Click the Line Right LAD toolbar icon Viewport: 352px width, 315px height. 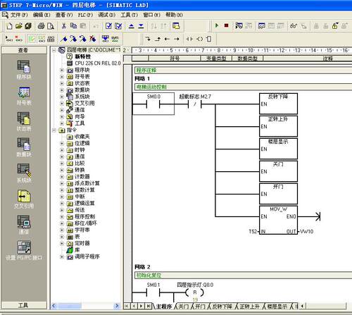click(177, 39)
